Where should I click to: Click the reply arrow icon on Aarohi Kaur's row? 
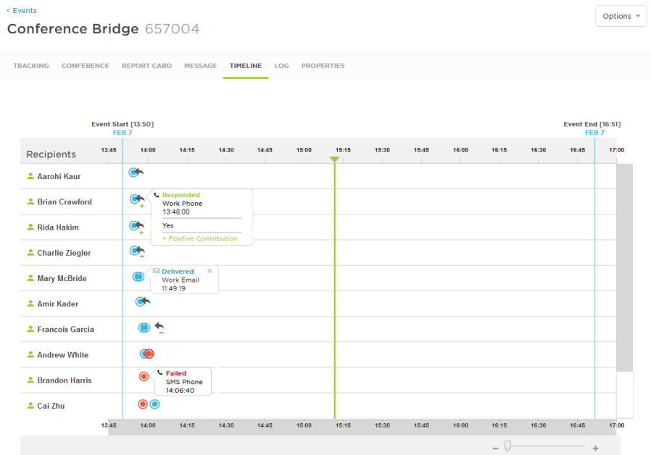click(x=140, y=172)
